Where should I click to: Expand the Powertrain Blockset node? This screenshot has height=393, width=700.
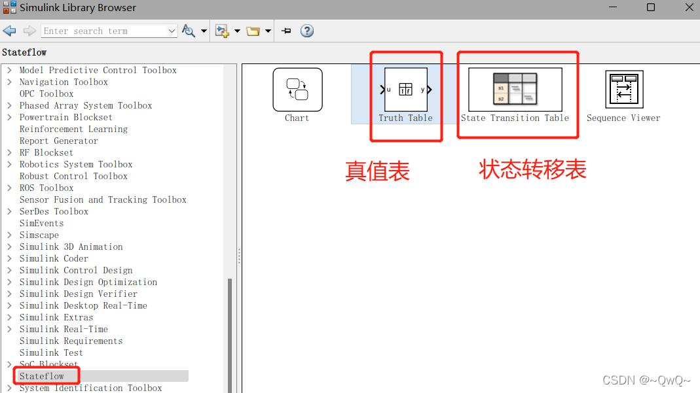(9, 117)
